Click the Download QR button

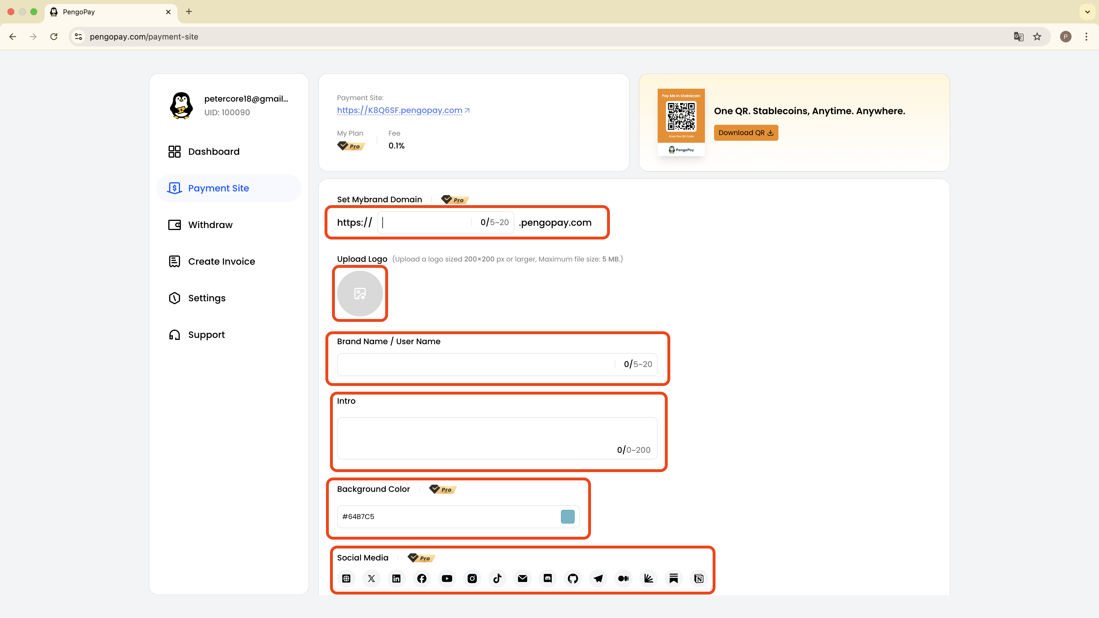[746, 133]
